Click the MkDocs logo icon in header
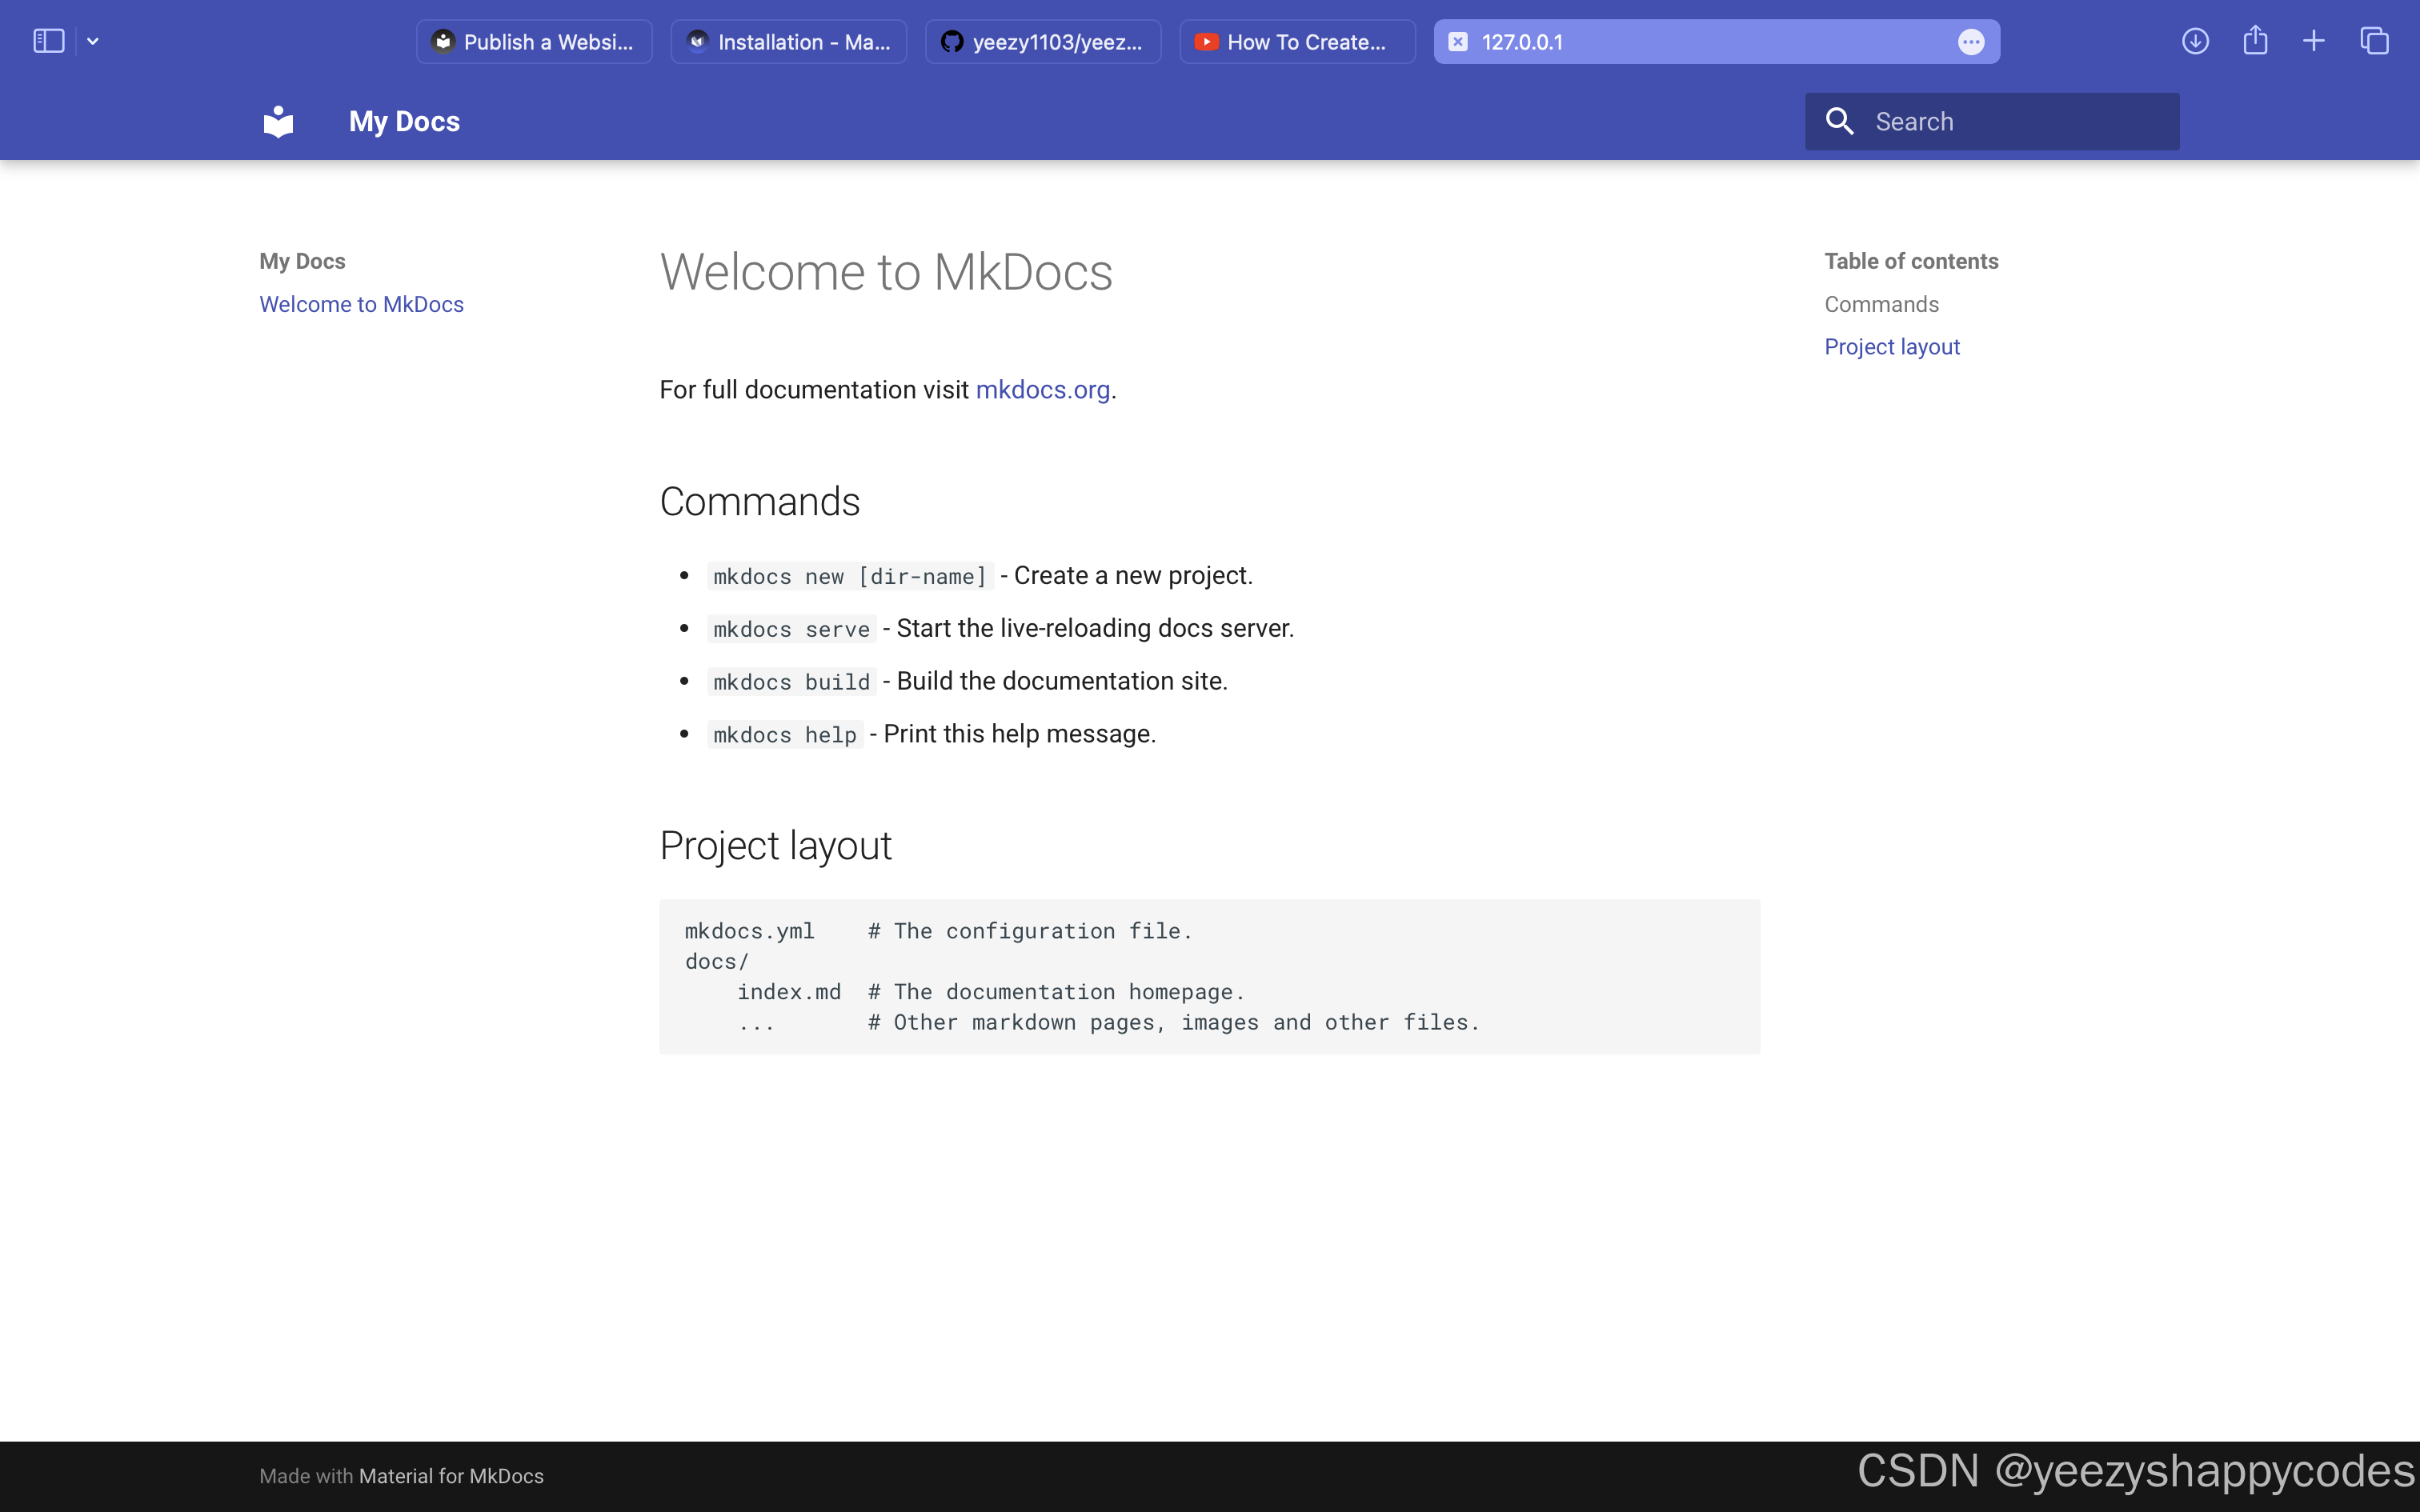2420x1512 pixels. [278, 122]
